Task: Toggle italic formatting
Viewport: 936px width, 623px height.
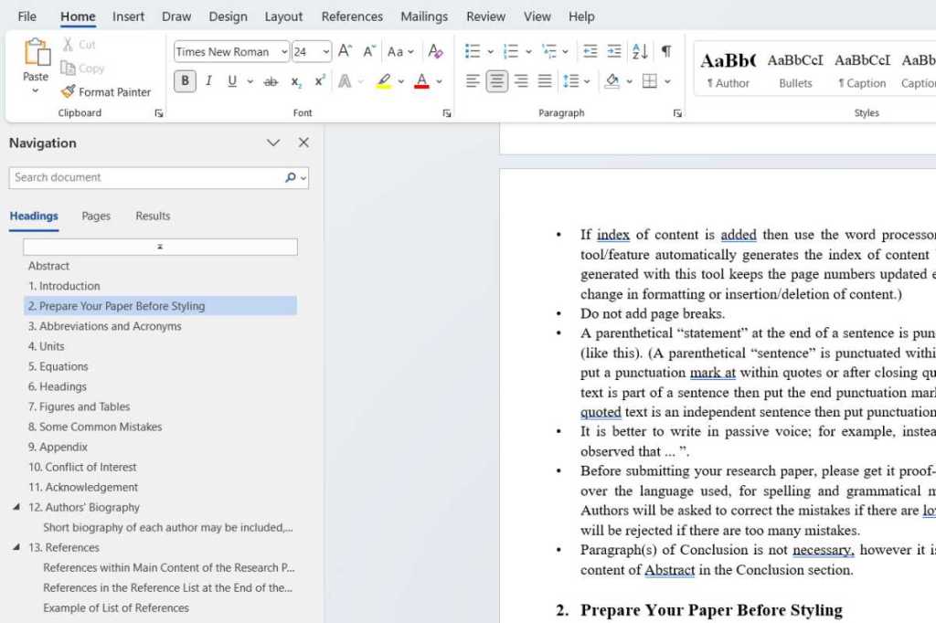Action: pyautogui.click(x=209, y=81)
